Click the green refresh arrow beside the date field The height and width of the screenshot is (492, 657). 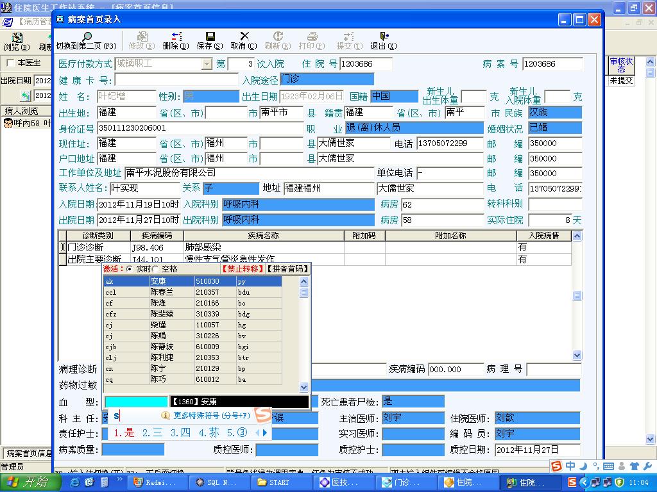(26, 96)
